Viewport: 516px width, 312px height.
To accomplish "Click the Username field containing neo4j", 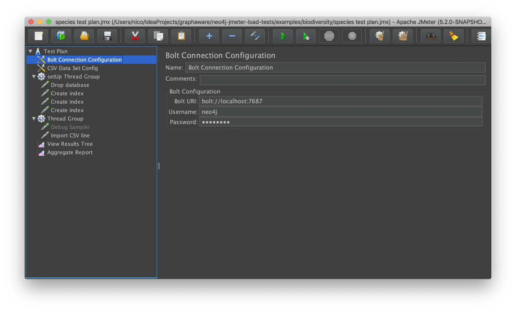I will tap(340, 112).
